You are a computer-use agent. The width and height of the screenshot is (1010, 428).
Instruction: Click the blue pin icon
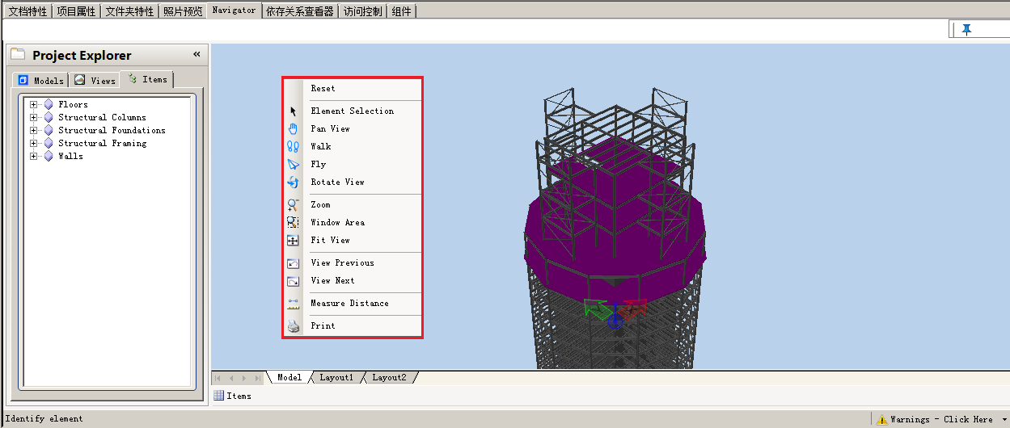[x=966, y=29]
